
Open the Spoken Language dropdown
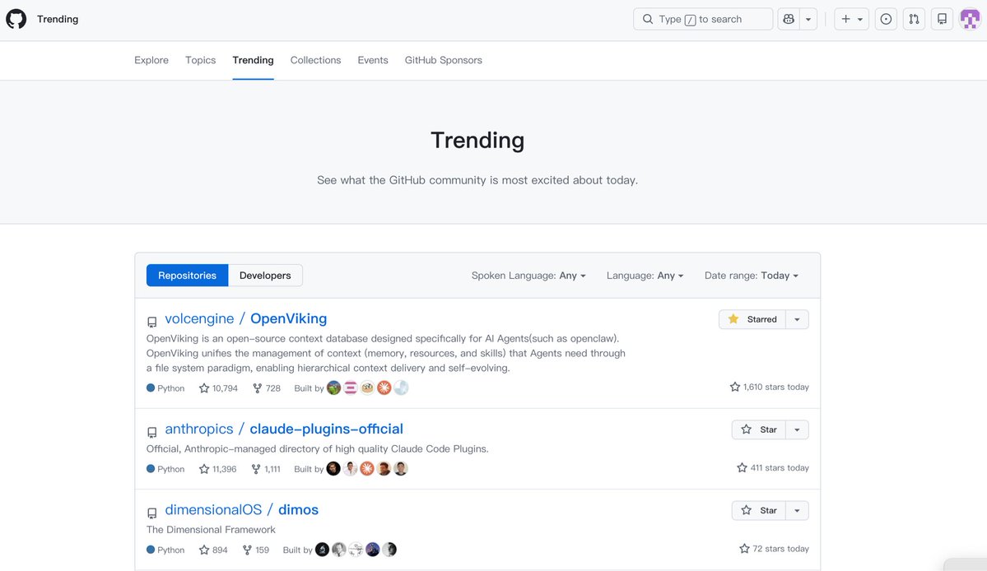(529, 275)
